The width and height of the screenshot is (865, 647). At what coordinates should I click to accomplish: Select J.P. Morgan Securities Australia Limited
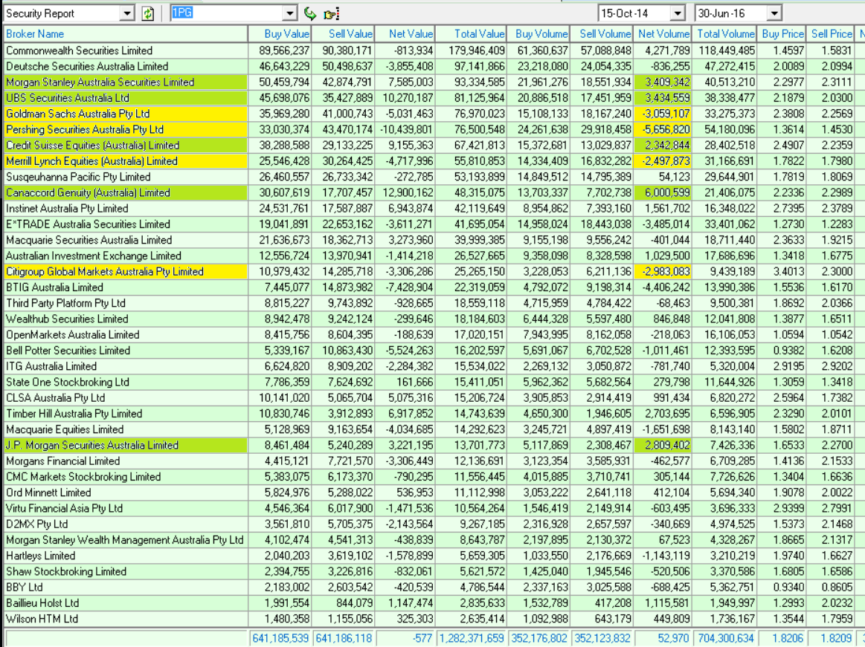tap(125, 445)
